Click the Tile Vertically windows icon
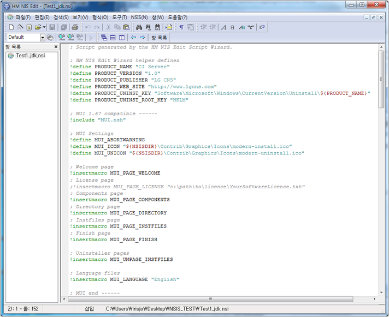The height and width of the screenshot is (317, 389). (x=121, y=37)
